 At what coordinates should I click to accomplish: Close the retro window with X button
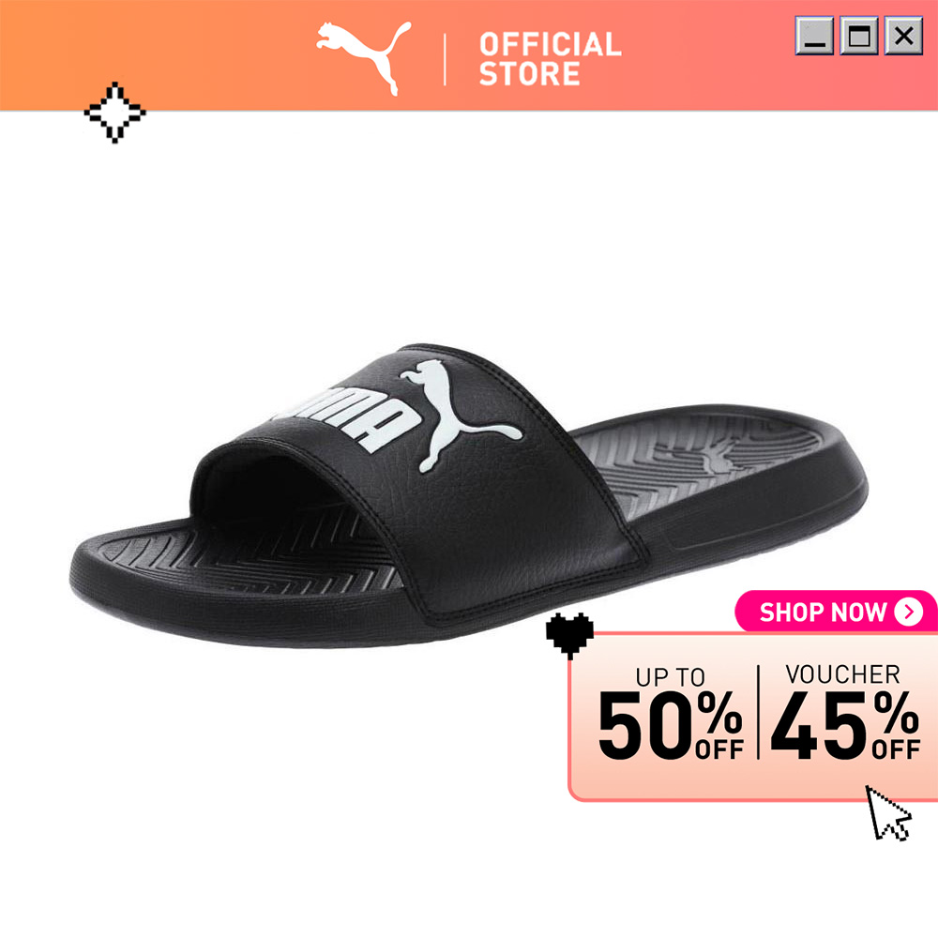[x=903, y=36]
